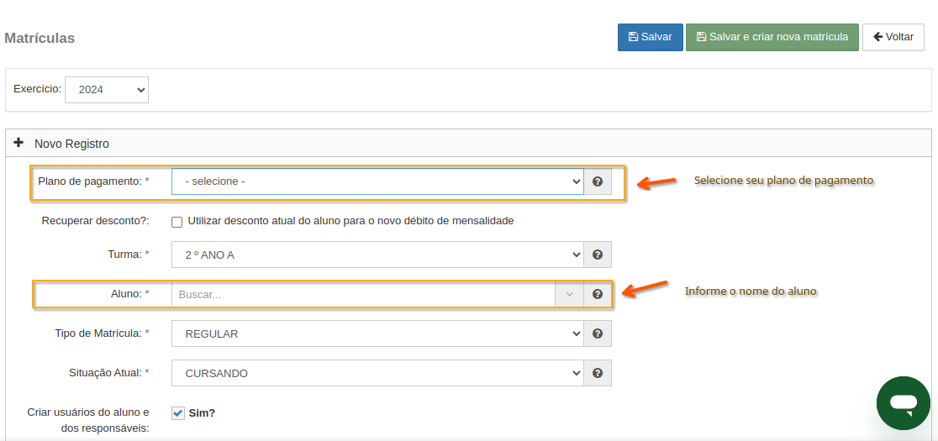Click help icon beside Plano de pagamento

click(598, 181)
